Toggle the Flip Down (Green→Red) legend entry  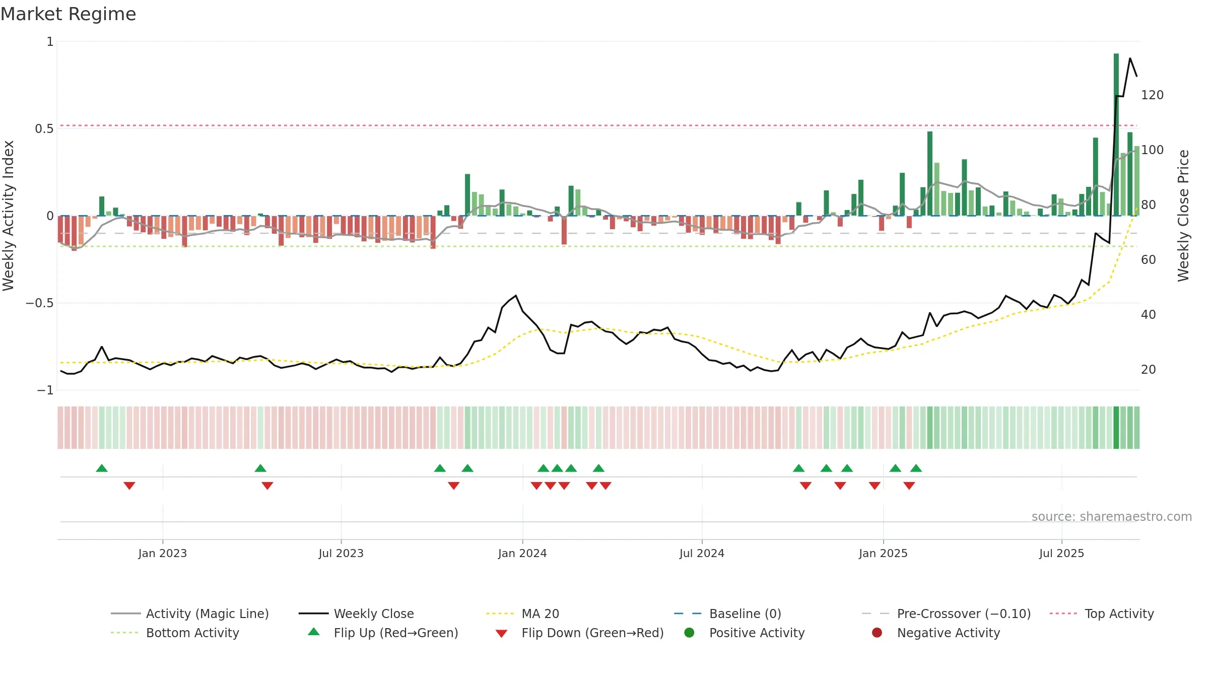(x=579, y=633)
